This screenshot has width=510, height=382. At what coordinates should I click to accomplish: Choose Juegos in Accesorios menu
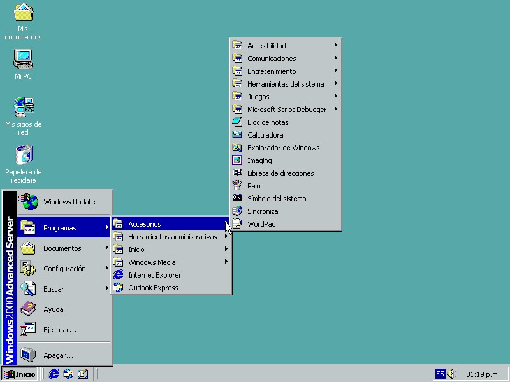(x=285, y=97)
